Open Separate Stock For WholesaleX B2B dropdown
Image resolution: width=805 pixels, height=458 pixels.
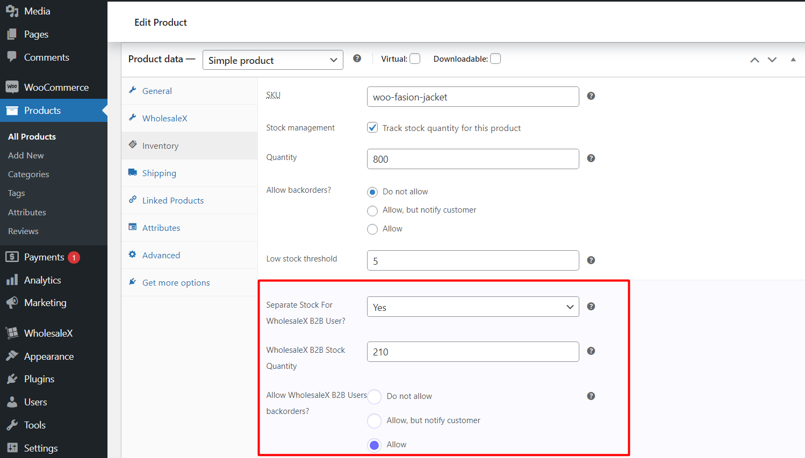(x=473, y=307)
